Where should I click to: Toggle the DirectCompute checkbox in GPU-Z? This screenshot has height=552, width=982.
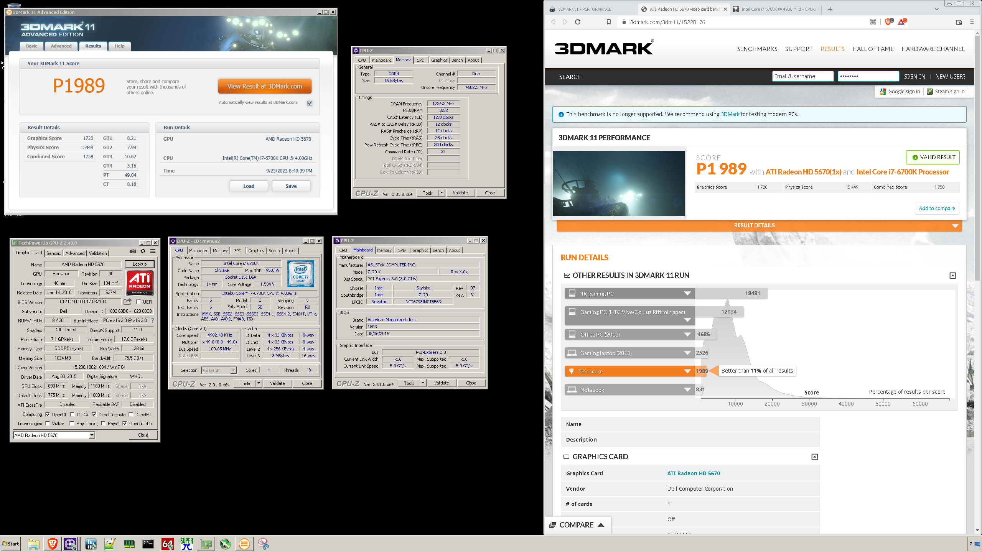(94, 414)
